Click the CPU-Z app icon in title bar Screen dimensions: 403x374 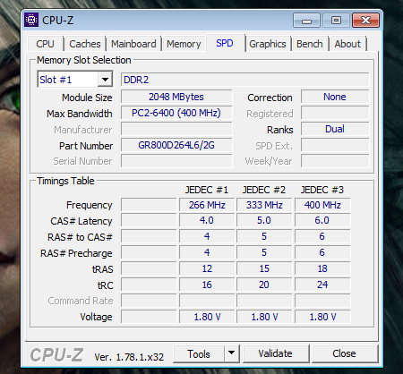point(31,20)
